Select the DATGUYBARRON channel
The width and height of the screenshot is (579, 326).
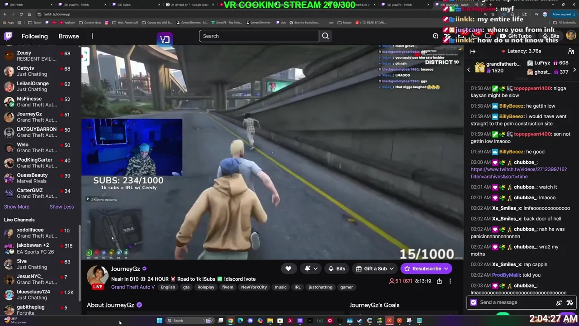40,132
